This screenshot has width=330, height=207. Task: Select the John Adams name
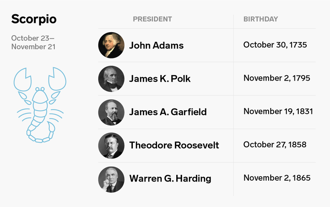[x=156, y=45]
